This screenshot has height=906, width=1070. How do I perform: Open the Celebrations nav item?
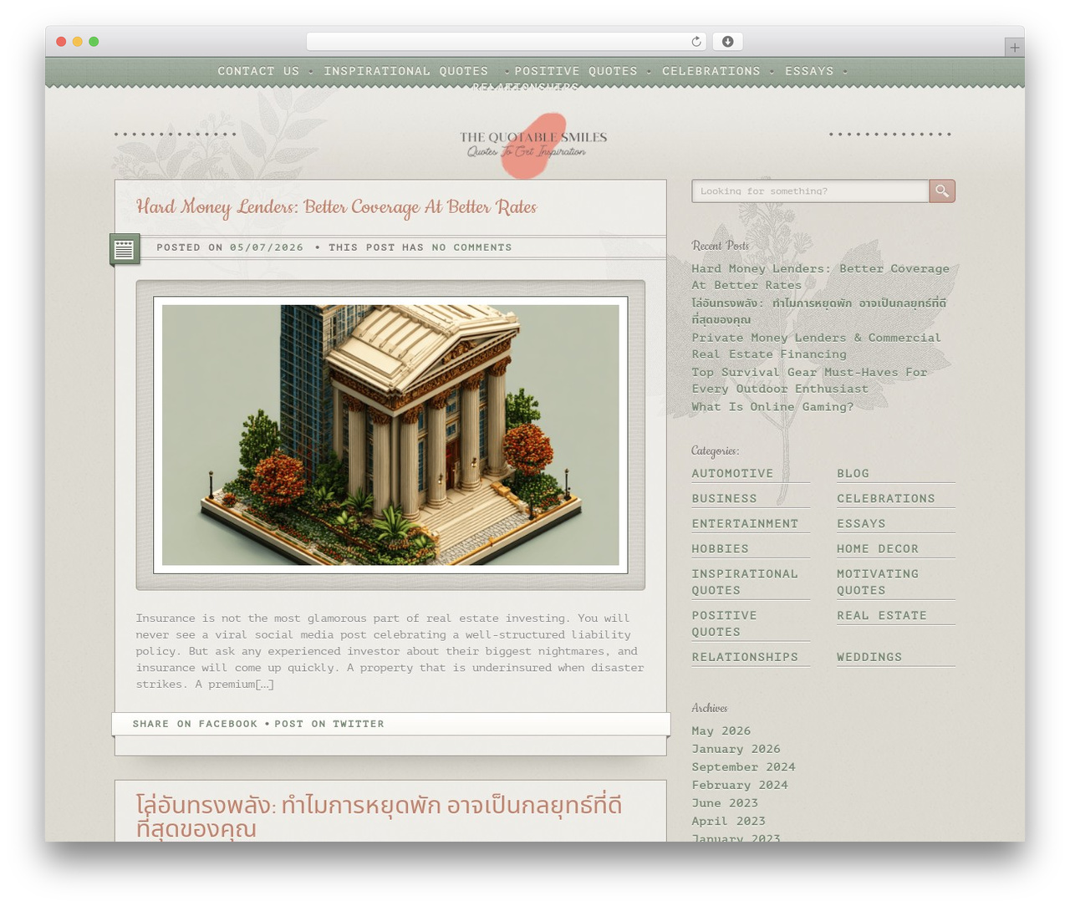[x=711, y=71]
